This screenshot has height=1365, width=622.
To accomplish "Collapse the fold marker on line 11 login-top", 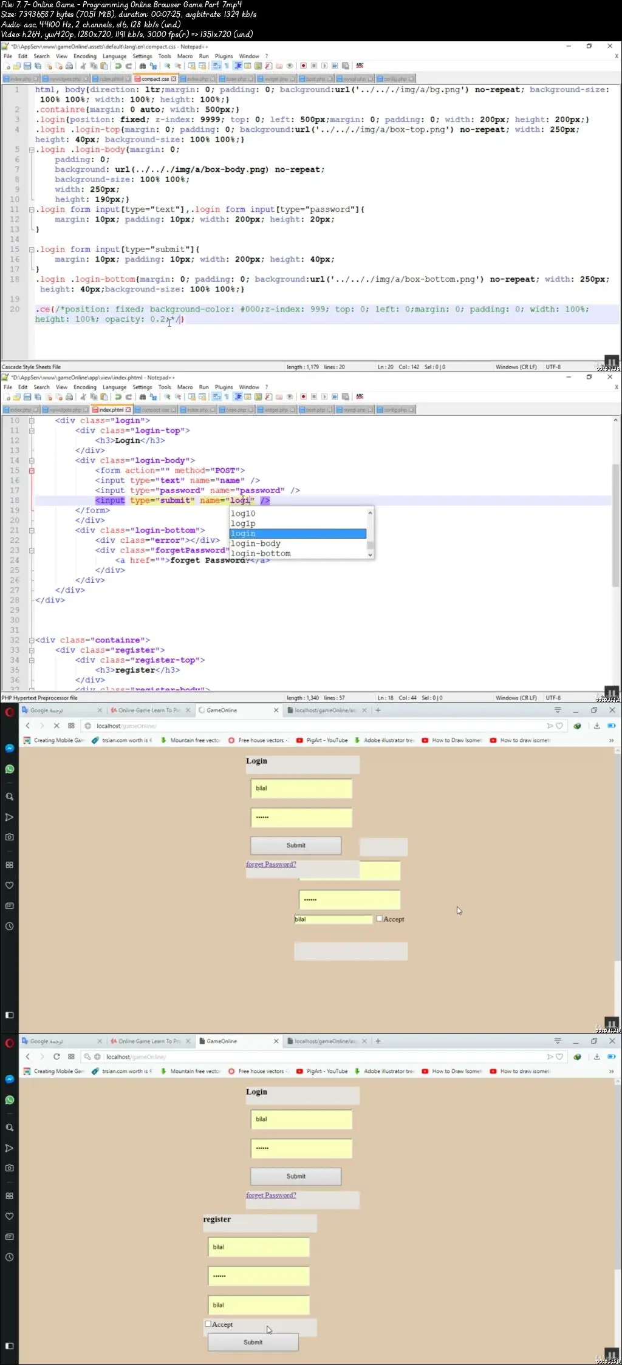I will click(32, 431).
